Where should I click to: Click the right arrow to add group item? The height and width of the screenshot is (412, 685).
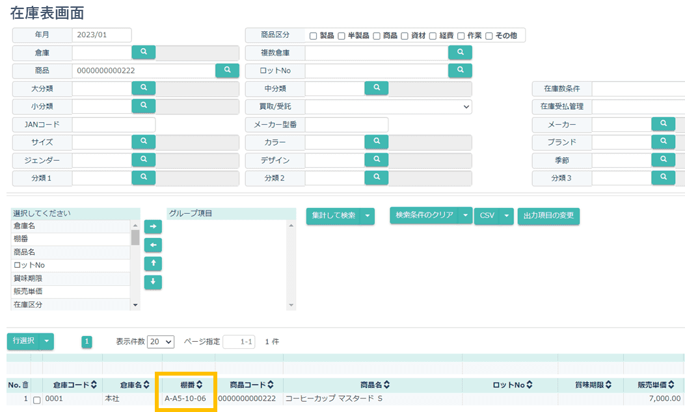(x=153, y=227)
